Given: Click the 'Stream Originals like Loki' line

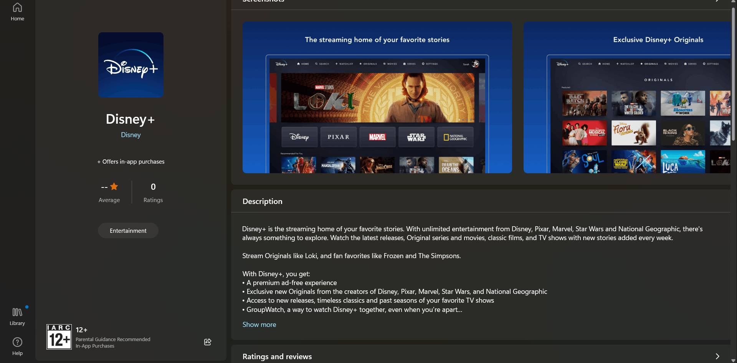Looking at the screenshot, I should [x=352, y=256].
